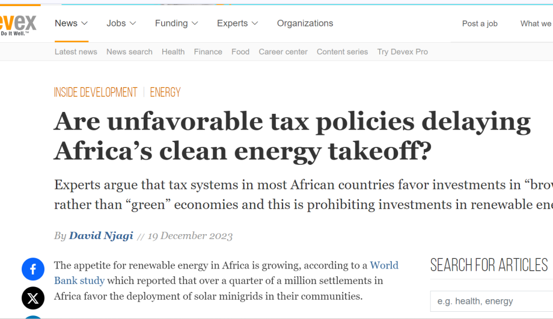The image size is (553, 319).
Task: Open Content series page
Action: point(342,52)
